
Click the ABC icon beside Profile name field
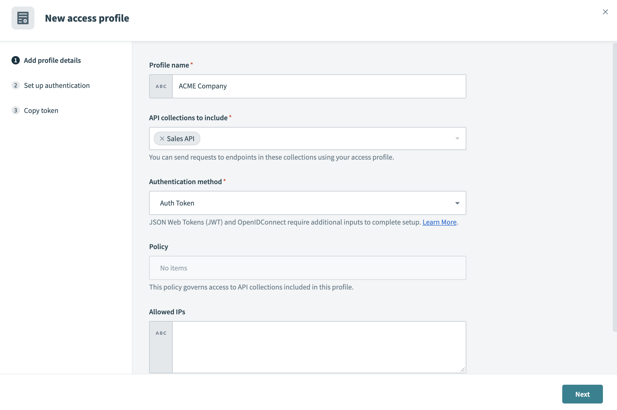pyautogui.click(x=161, y=86)
